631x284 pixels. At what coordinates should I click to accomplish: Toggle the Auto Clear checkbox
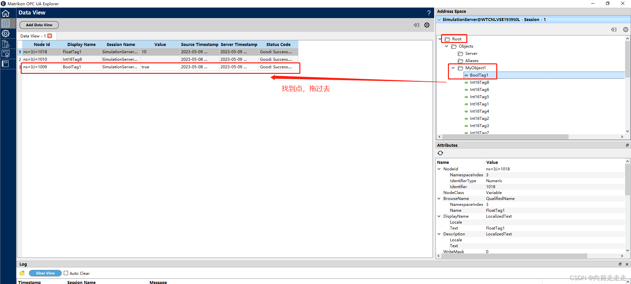(x=66, y=273)
